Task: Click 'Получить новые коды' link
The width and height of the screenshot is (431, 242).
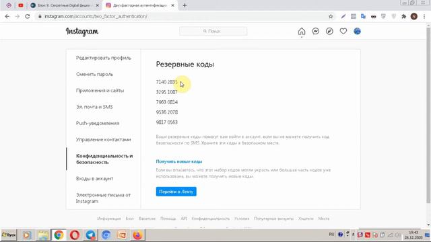Action: (179, 161)
